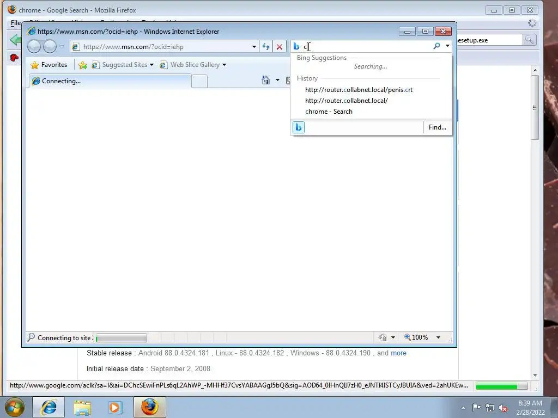The width and height of the screenshot is (558, 418).
Task: Show hidden tray icons arrow
Action: [463, 408]
